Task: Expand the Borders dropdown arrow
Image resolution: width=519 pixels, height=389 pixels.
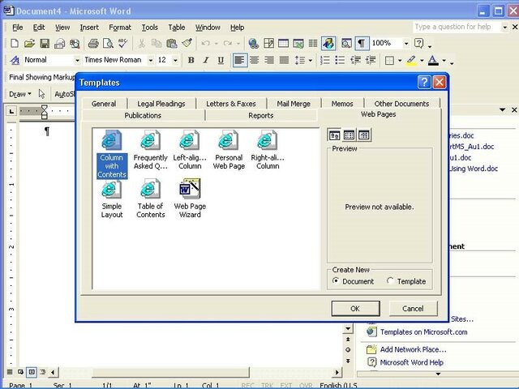Action: click(x=400, y=60)
